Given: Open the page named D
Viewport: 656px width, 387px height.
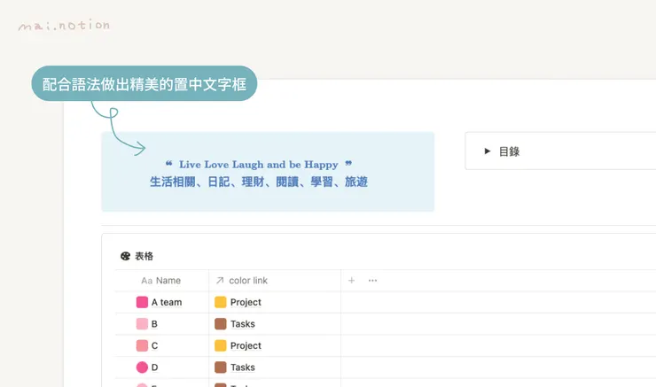Looking at the screenshot, I should [x=154, y=368].
